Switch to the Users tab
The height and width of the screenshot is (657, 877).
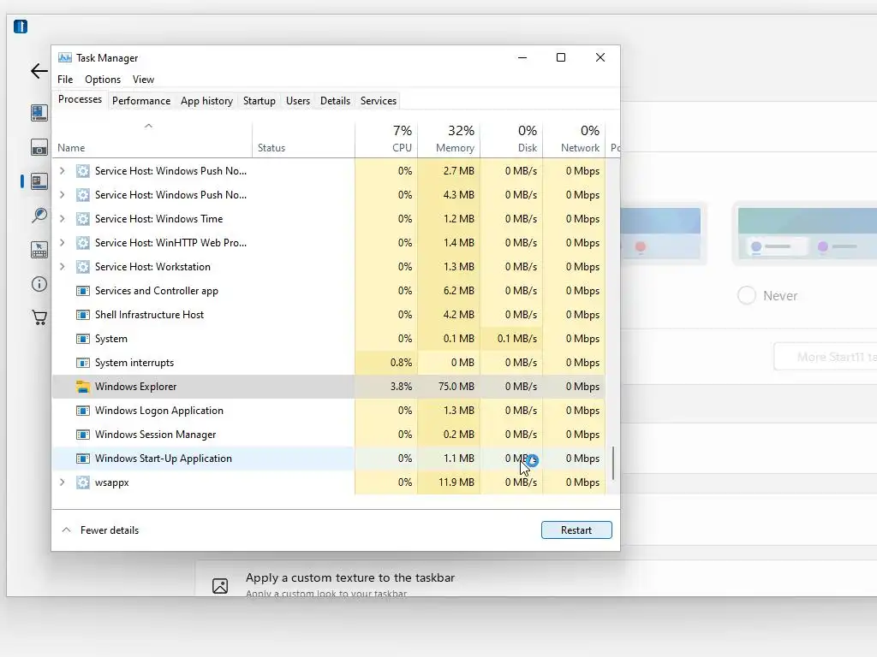click(297, 101)
